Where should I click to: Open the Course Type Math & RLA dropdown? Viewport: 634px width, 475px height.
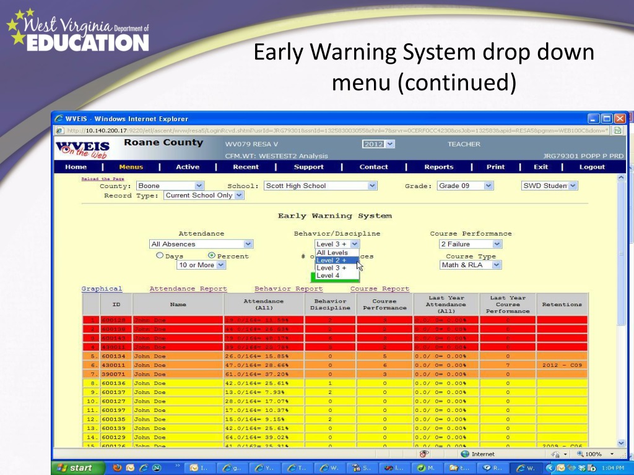(471, 265)
